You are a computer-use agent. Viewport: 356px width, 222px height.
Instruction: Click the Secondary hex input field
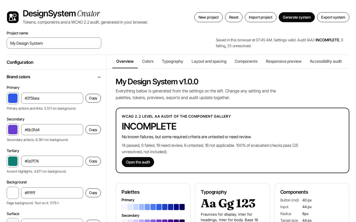[x=52, y=130]
